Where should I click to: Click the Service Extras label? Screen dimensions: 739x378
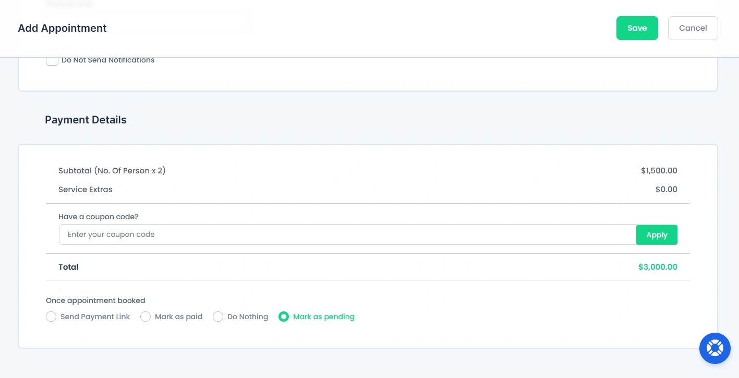click(86, 190)
